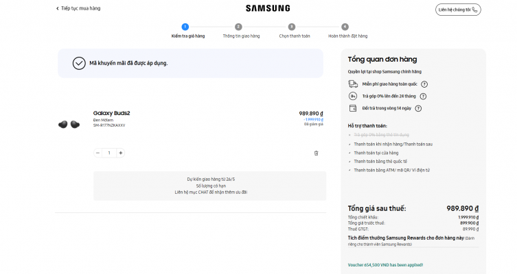Viewport: 517px width, 274px height.
Task: Go to step 3 'Chọn thanh toán'
Action: 292,27
